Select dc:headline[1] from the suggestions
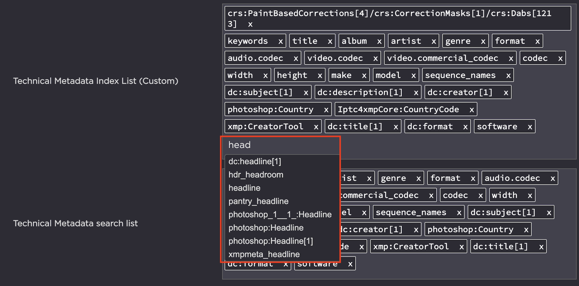The width and height of the screenshot is (579, 286). tap(255, 162)
